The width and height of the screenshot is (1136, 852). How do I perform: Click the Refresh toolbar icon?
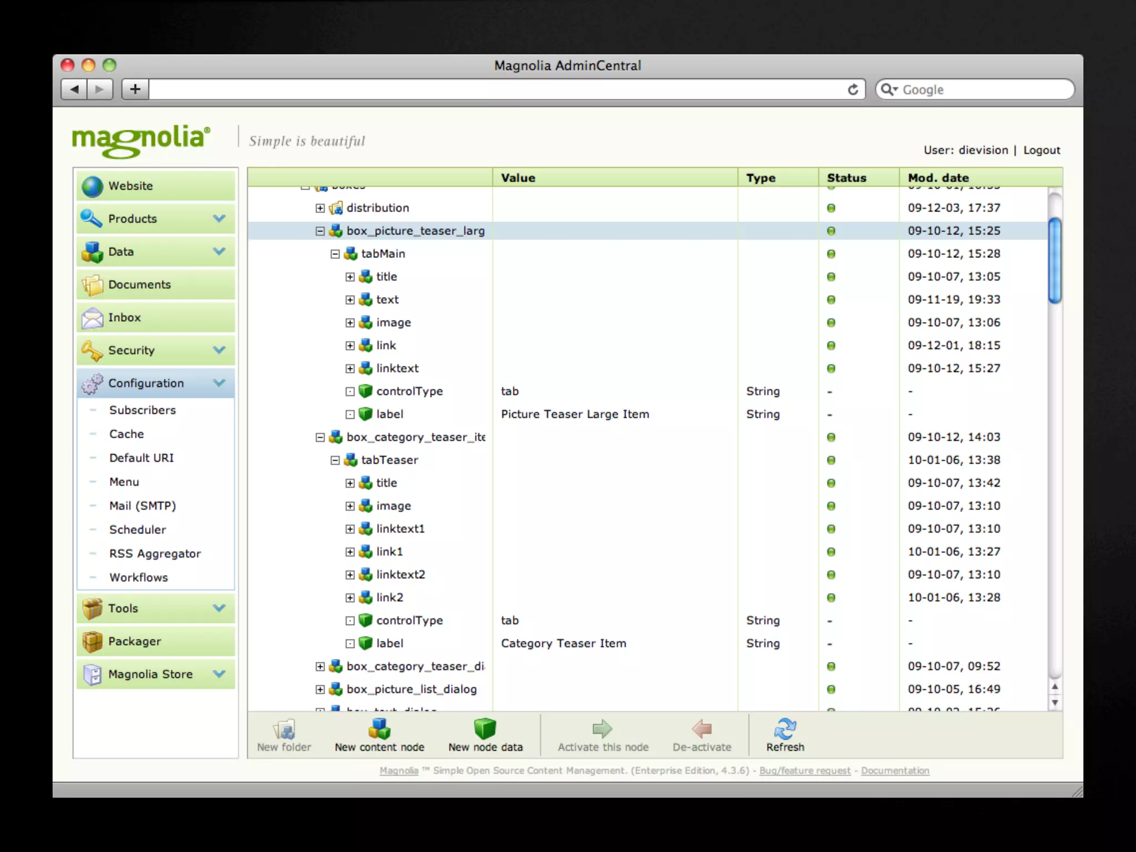click(x=785, y=728)
